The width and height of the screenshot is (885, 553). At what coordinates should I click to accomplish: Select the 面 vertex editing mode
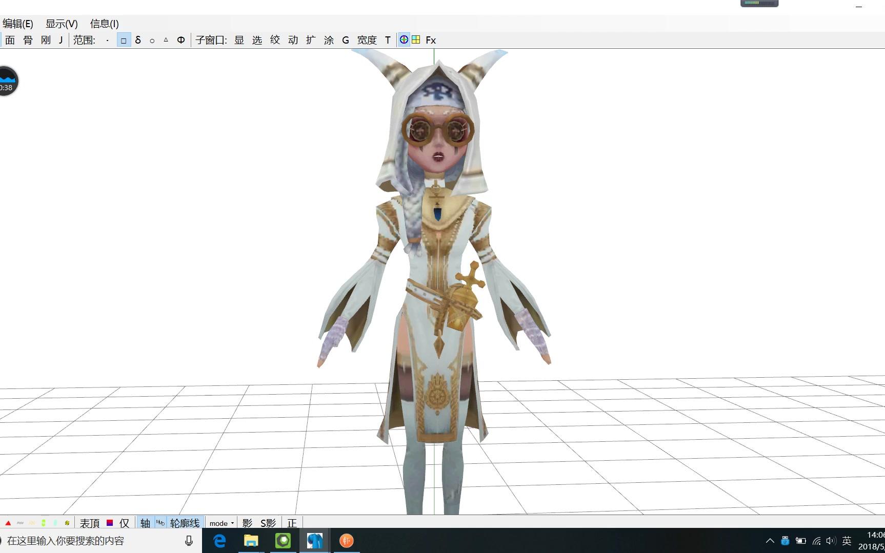tap(9, 39)
